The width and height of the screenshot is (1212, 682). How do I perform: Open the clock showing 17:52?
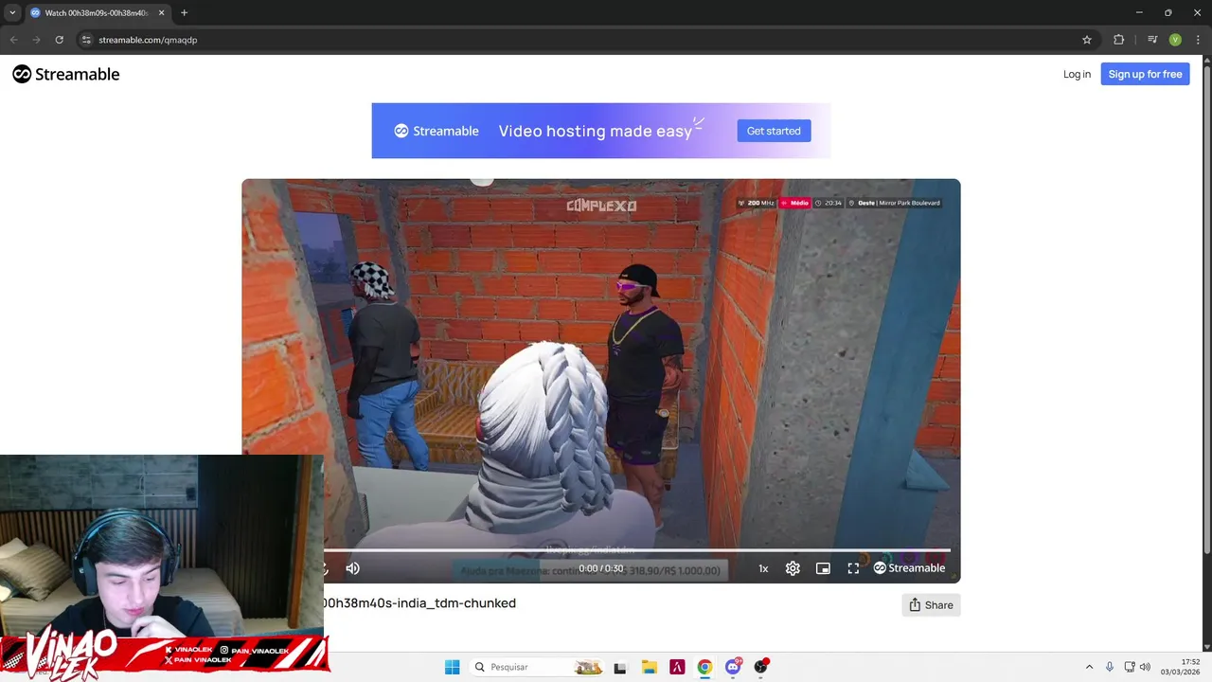pos(1181,667)
